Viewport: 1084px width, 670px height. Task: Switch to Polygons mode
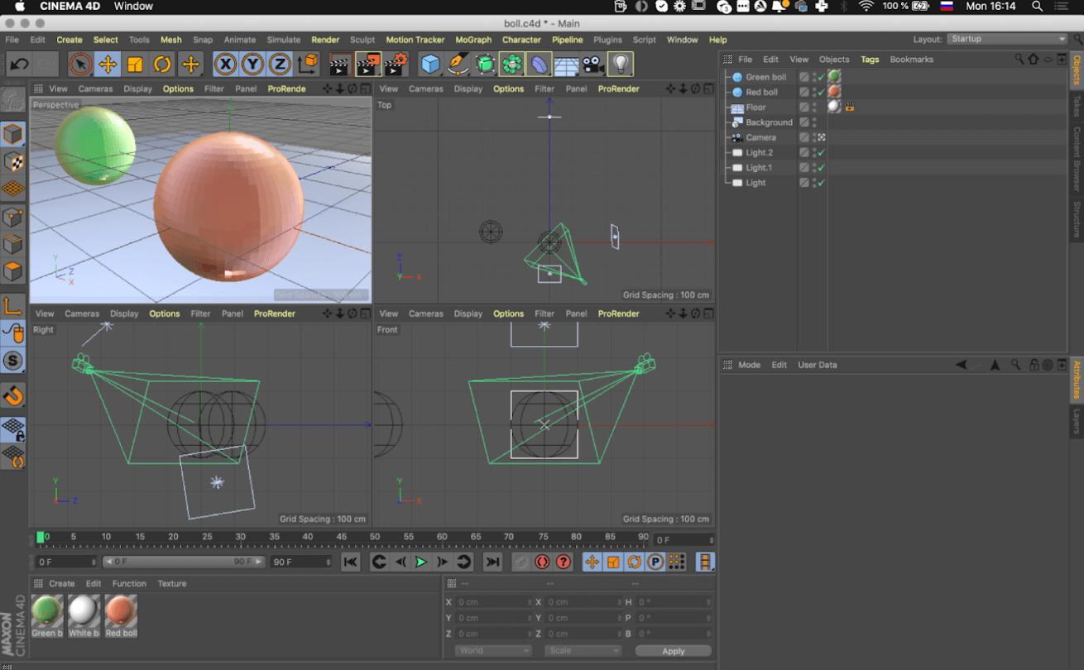tap(13, 271)
